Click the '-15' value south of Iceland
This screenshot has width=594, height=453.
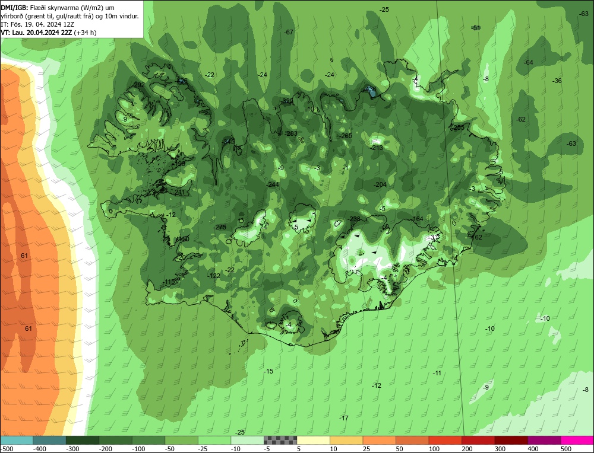tap(268, 371)
